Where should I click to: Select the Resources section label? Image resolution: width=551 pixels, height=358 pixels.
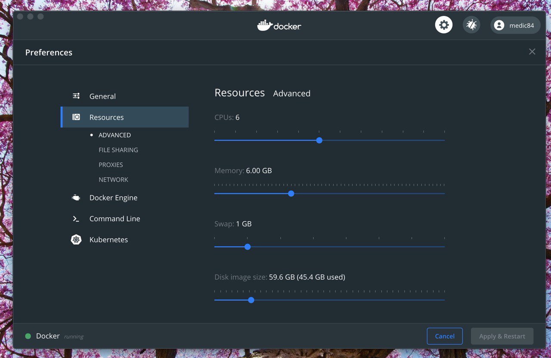tap(106, 117)
